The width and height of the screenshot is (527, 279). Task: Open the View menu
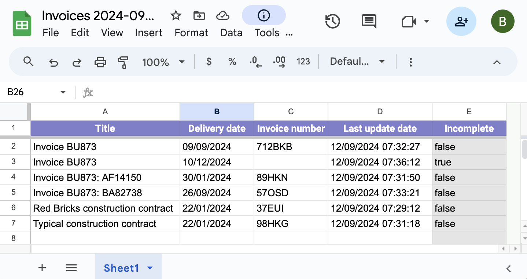click(112, 33)
